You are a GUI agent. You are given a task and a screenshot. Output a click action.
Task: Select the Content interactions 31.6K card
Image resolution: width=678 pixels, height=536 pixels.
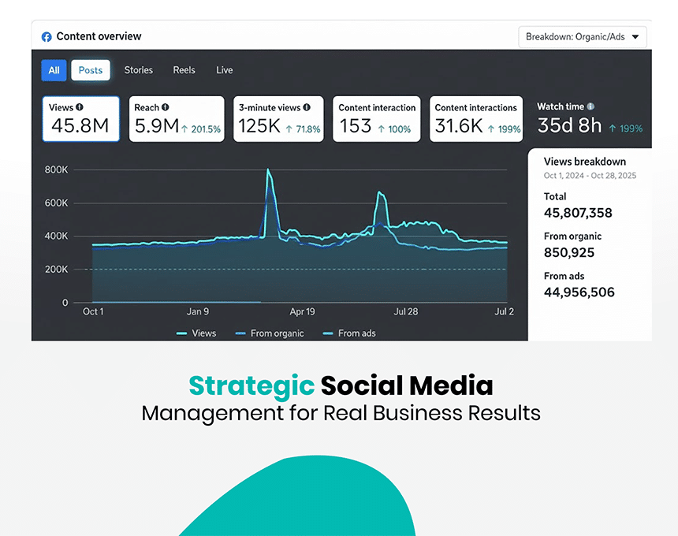476,119
